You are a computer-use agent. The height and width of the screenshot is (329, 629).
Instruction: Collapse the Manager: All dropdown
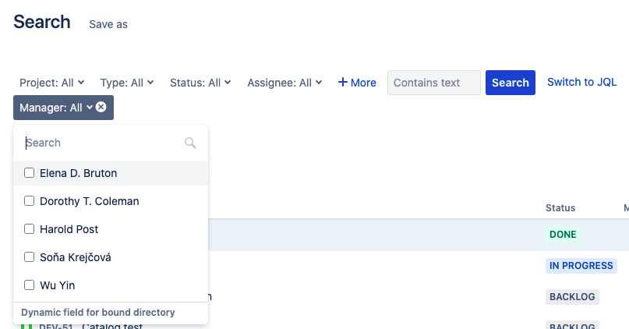(56, 108)
